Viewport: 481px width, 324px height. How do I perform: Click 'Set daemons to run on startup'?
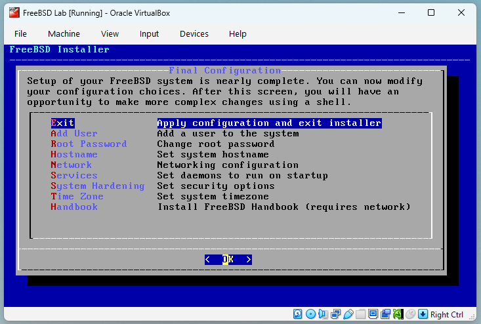[243, 175]
